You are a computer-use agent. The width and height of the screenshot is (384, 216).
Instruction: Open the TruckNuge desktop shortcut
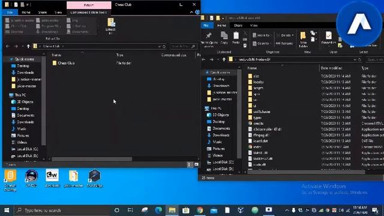[x=95, y=178]
